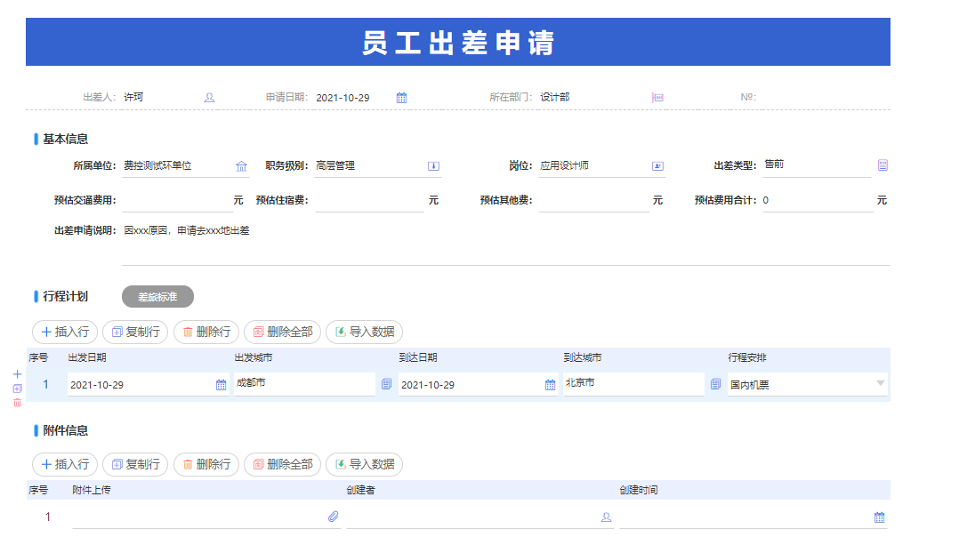Click the 创建时间 column header
This screenshot has height=553, width=959.
click(x=639, y=490)
